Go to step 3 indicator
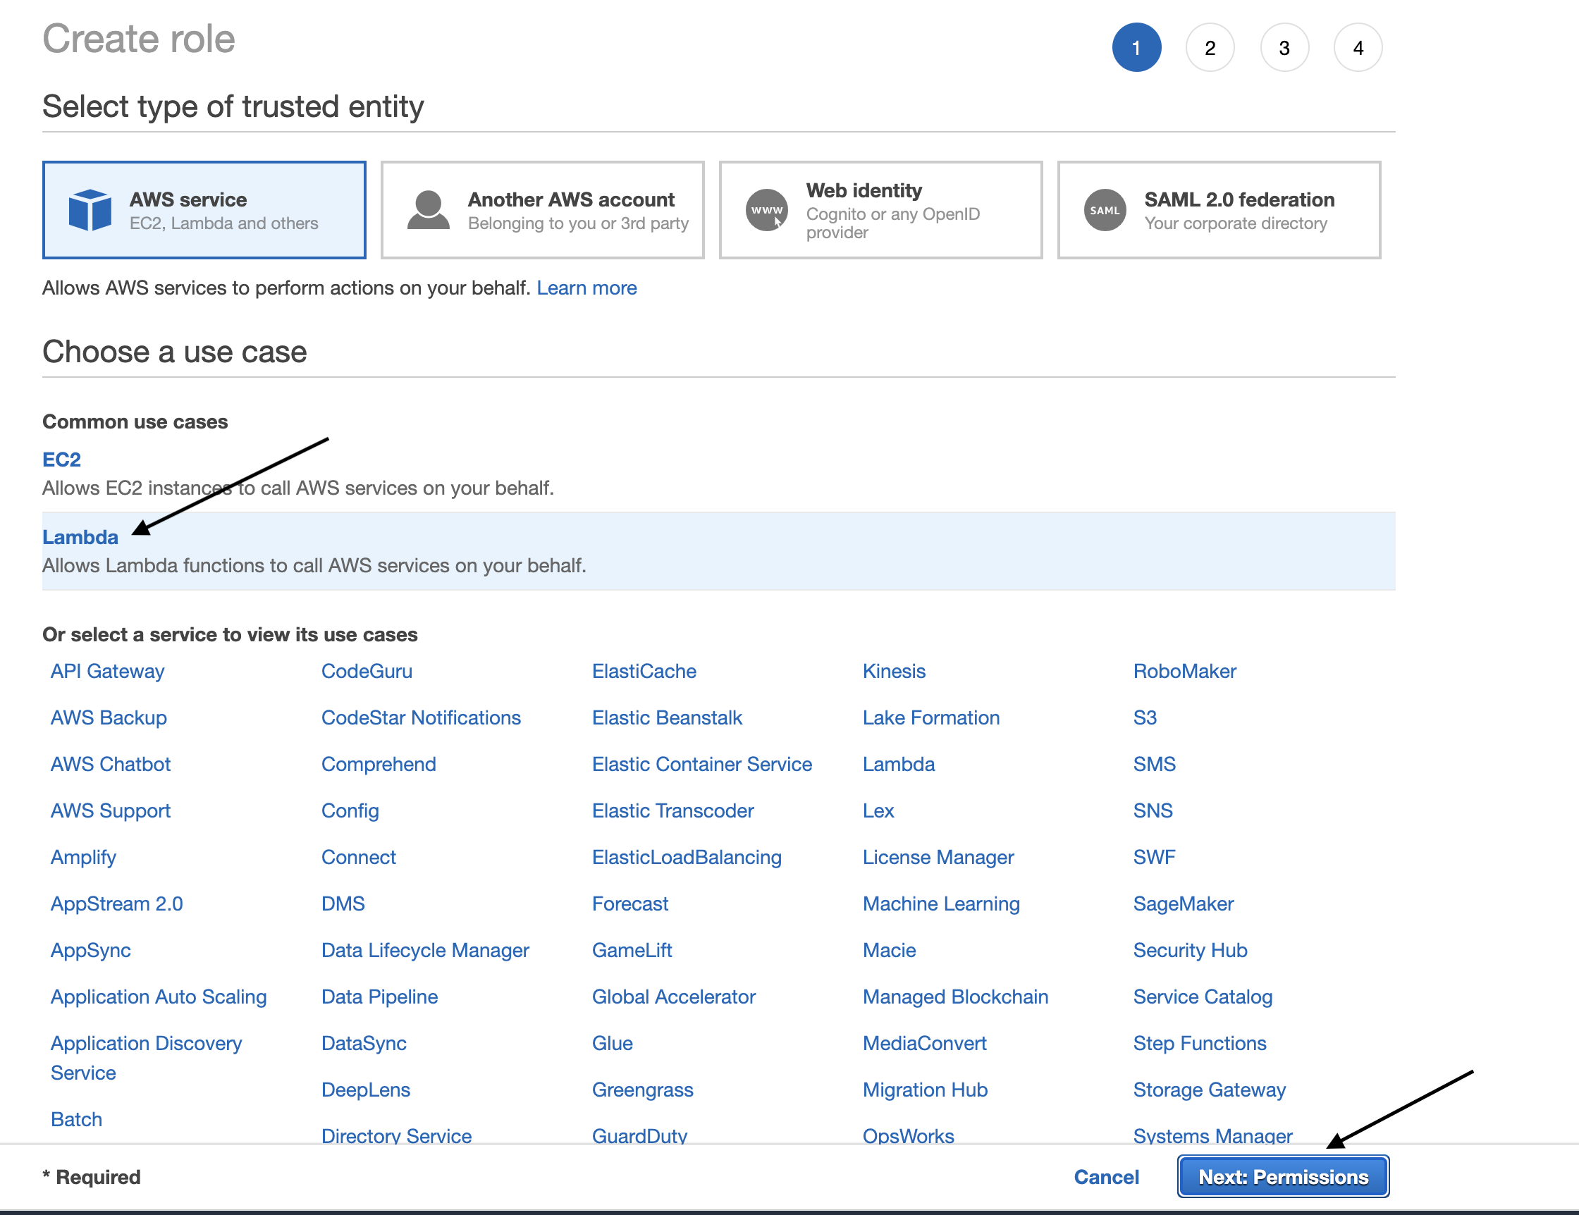Screen dimensions: 1579x1215 click(1285, 48)
